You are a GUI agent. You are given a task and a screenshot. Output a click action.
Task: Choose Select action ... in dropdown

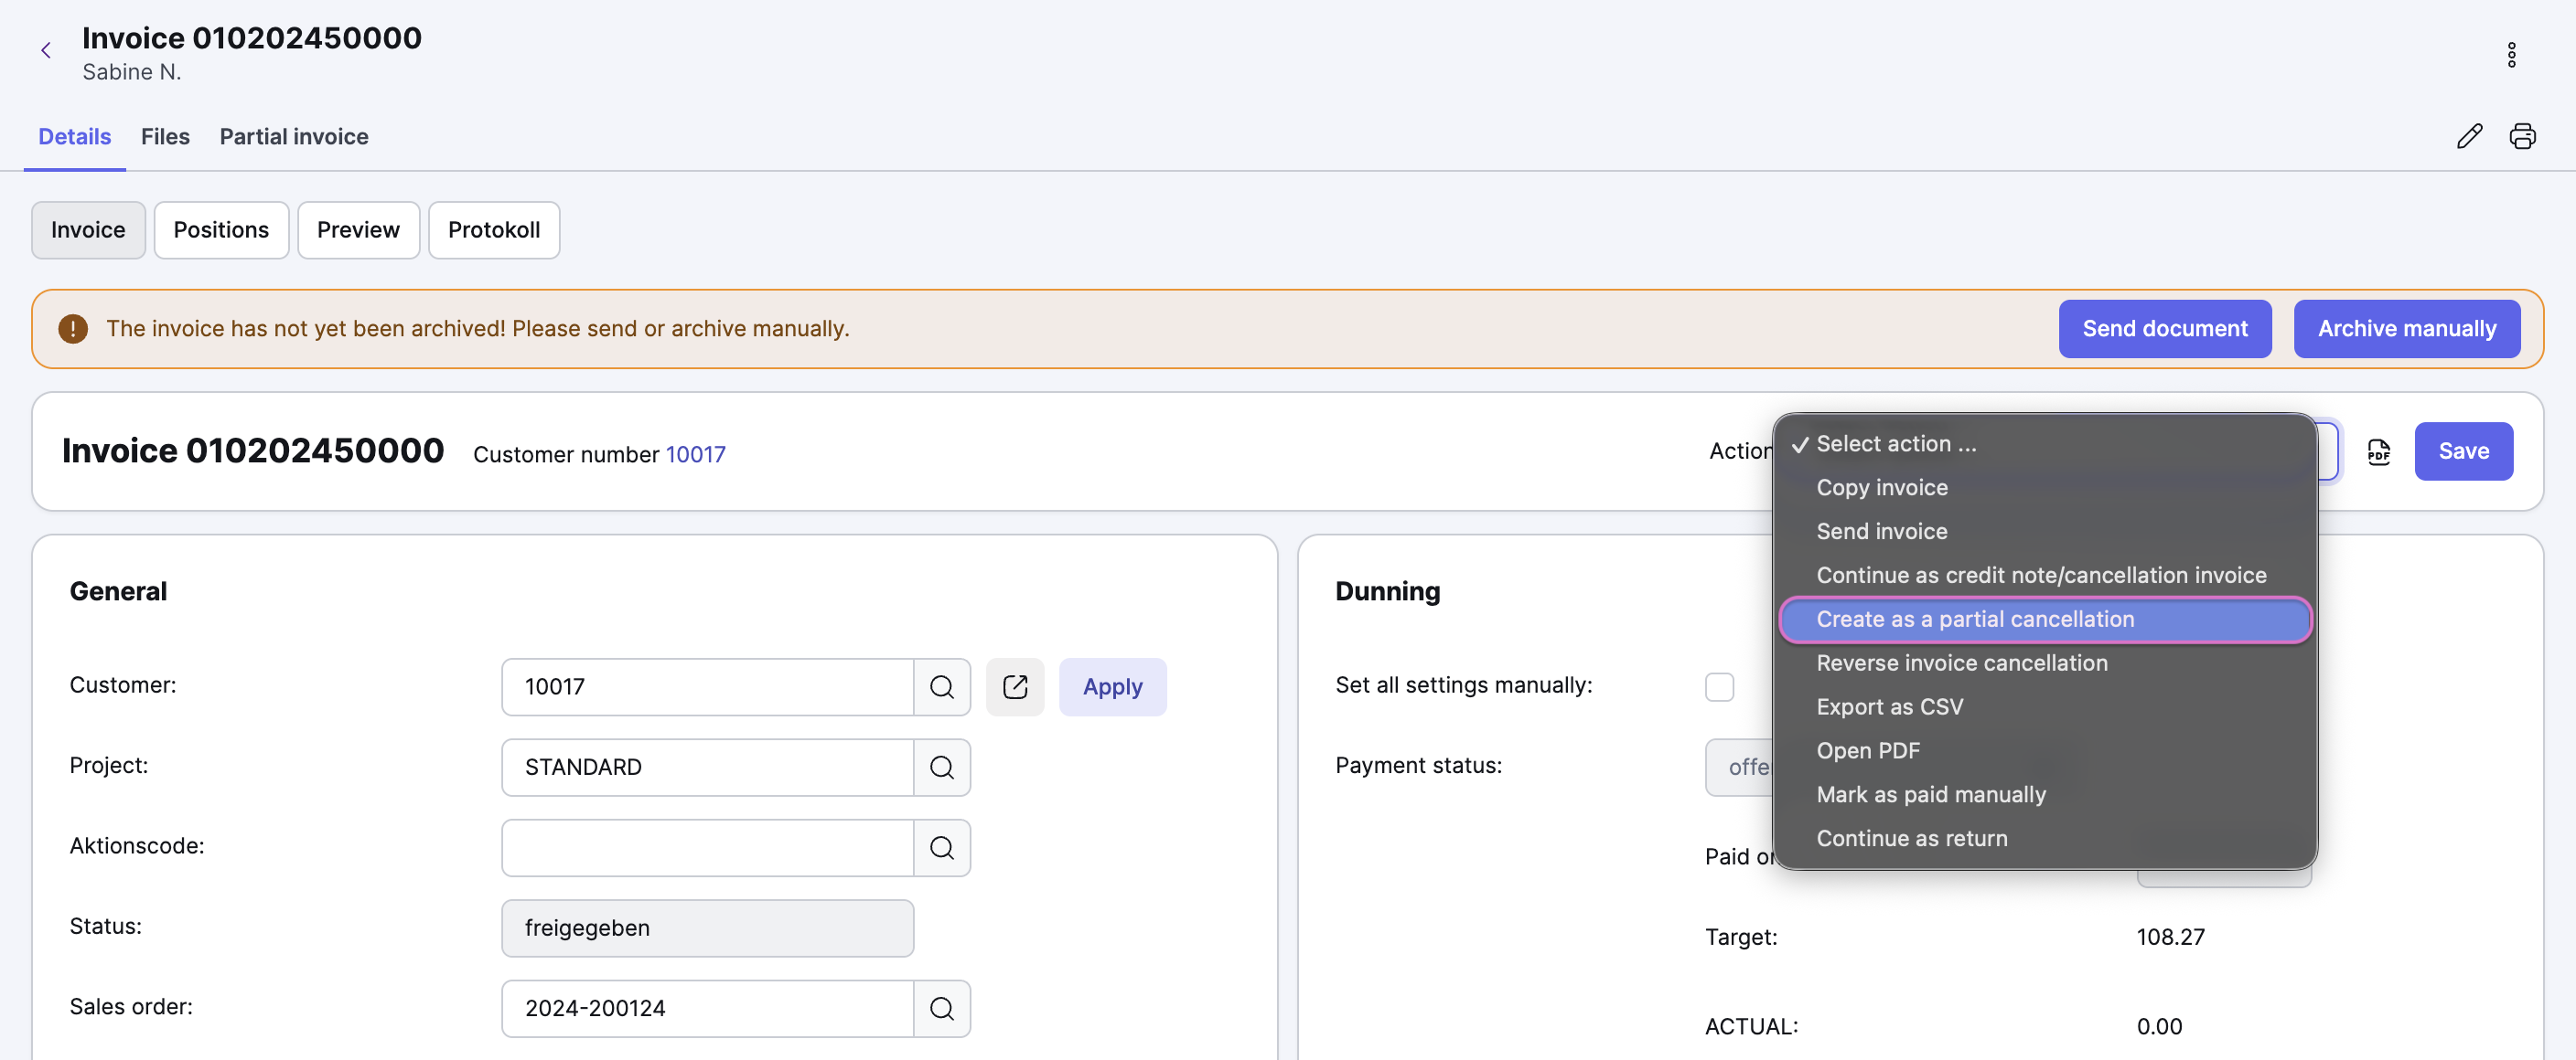pos(2045,443)
